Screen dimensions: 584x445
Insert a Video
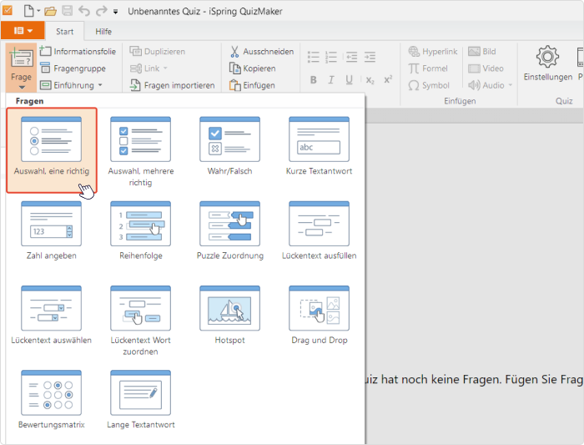click(486, 68)
